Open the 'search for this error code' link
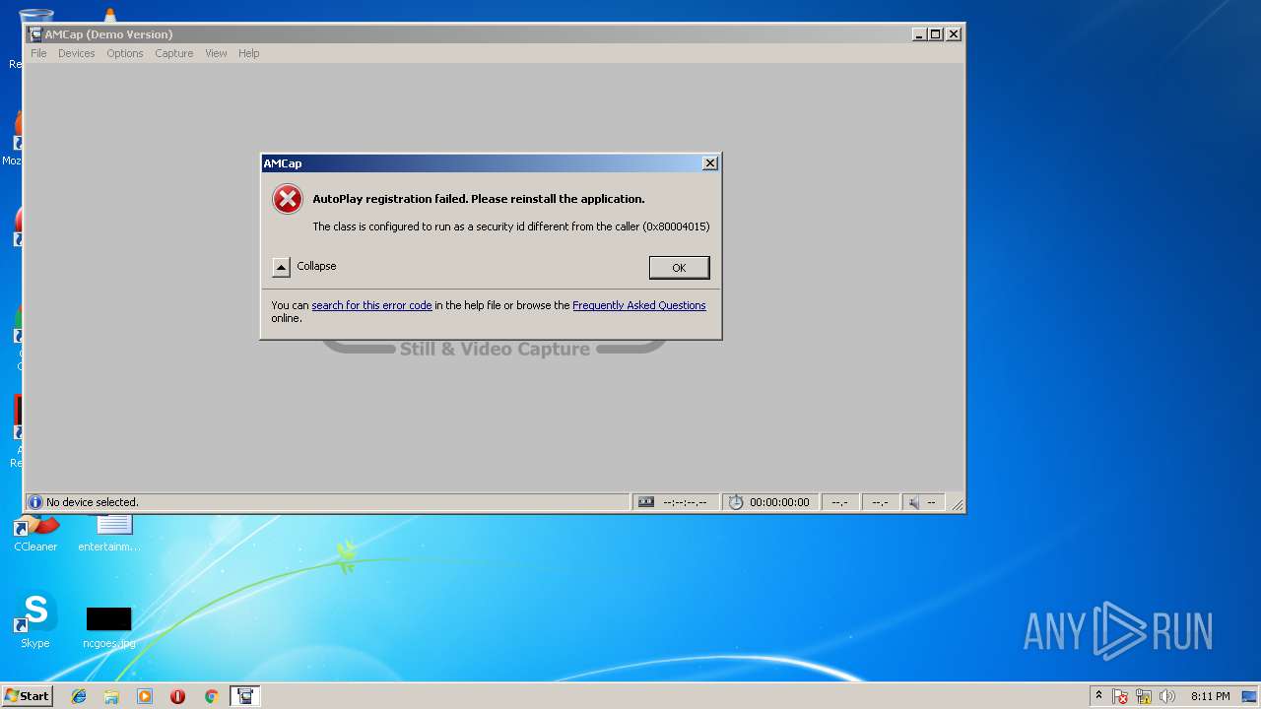The width and height of the screenshot is (1261, 709). click(x=371, y=305)
